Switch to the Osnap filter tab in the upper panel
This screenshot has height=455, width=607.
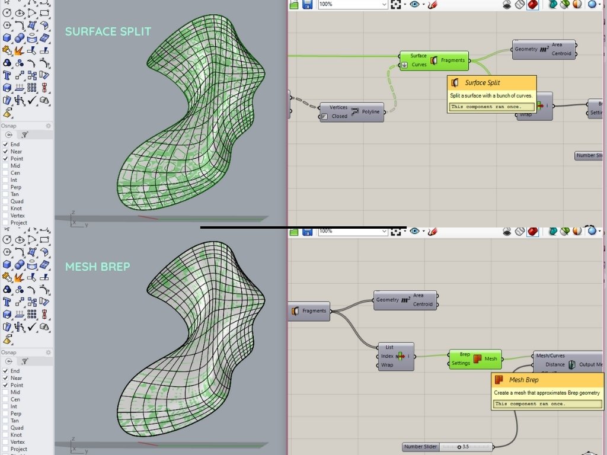(25, 135)
